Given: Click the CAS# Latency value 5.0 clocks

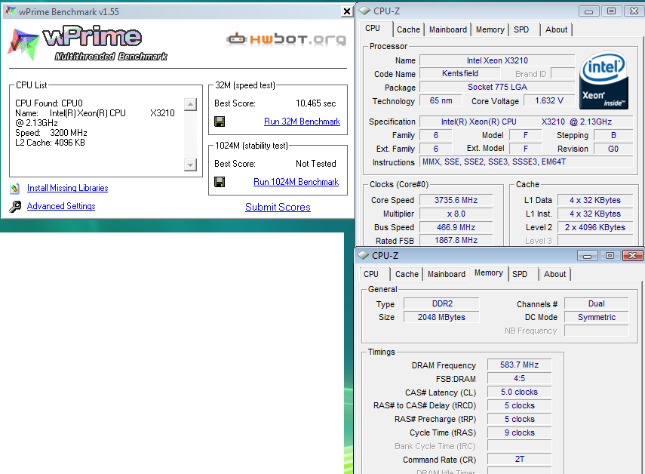Looking at the screenshot, I should [x=520, y=392].
